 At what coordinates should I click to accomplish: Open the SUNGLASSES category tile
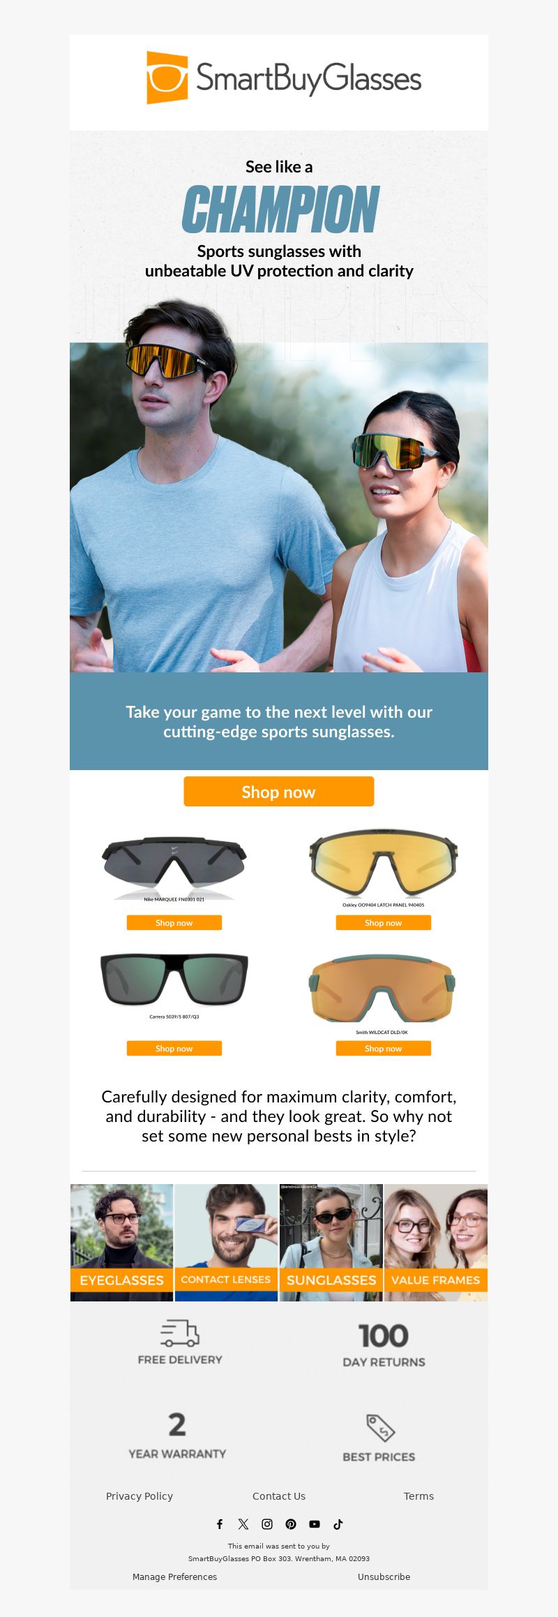(x=331, y=1243)
